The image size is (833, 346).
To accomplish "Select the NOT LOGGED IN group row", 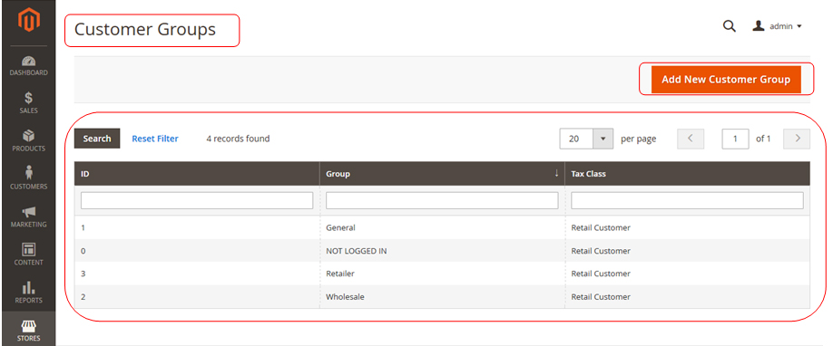I will pos(442,251).
